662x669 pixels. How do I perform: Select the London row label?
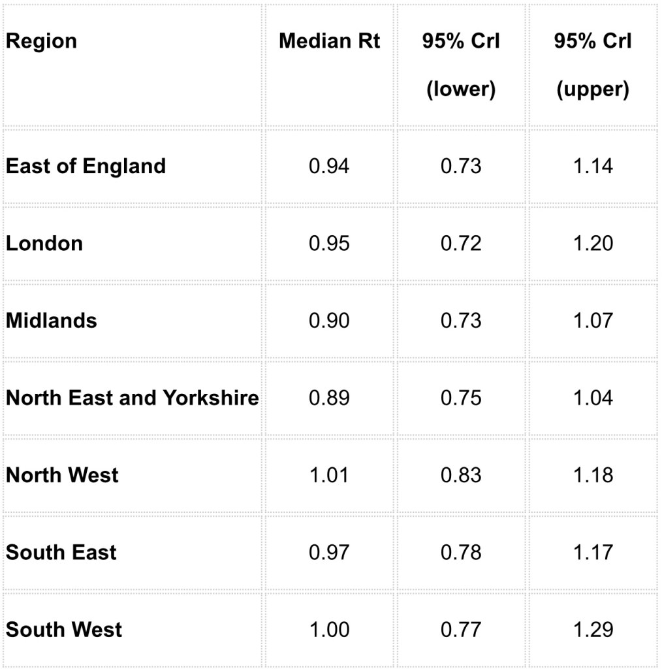pos(44,243)
